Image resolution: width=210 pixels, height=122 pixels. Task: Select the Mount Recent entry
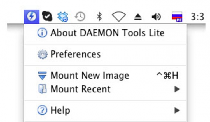click(x=80, y=89)
